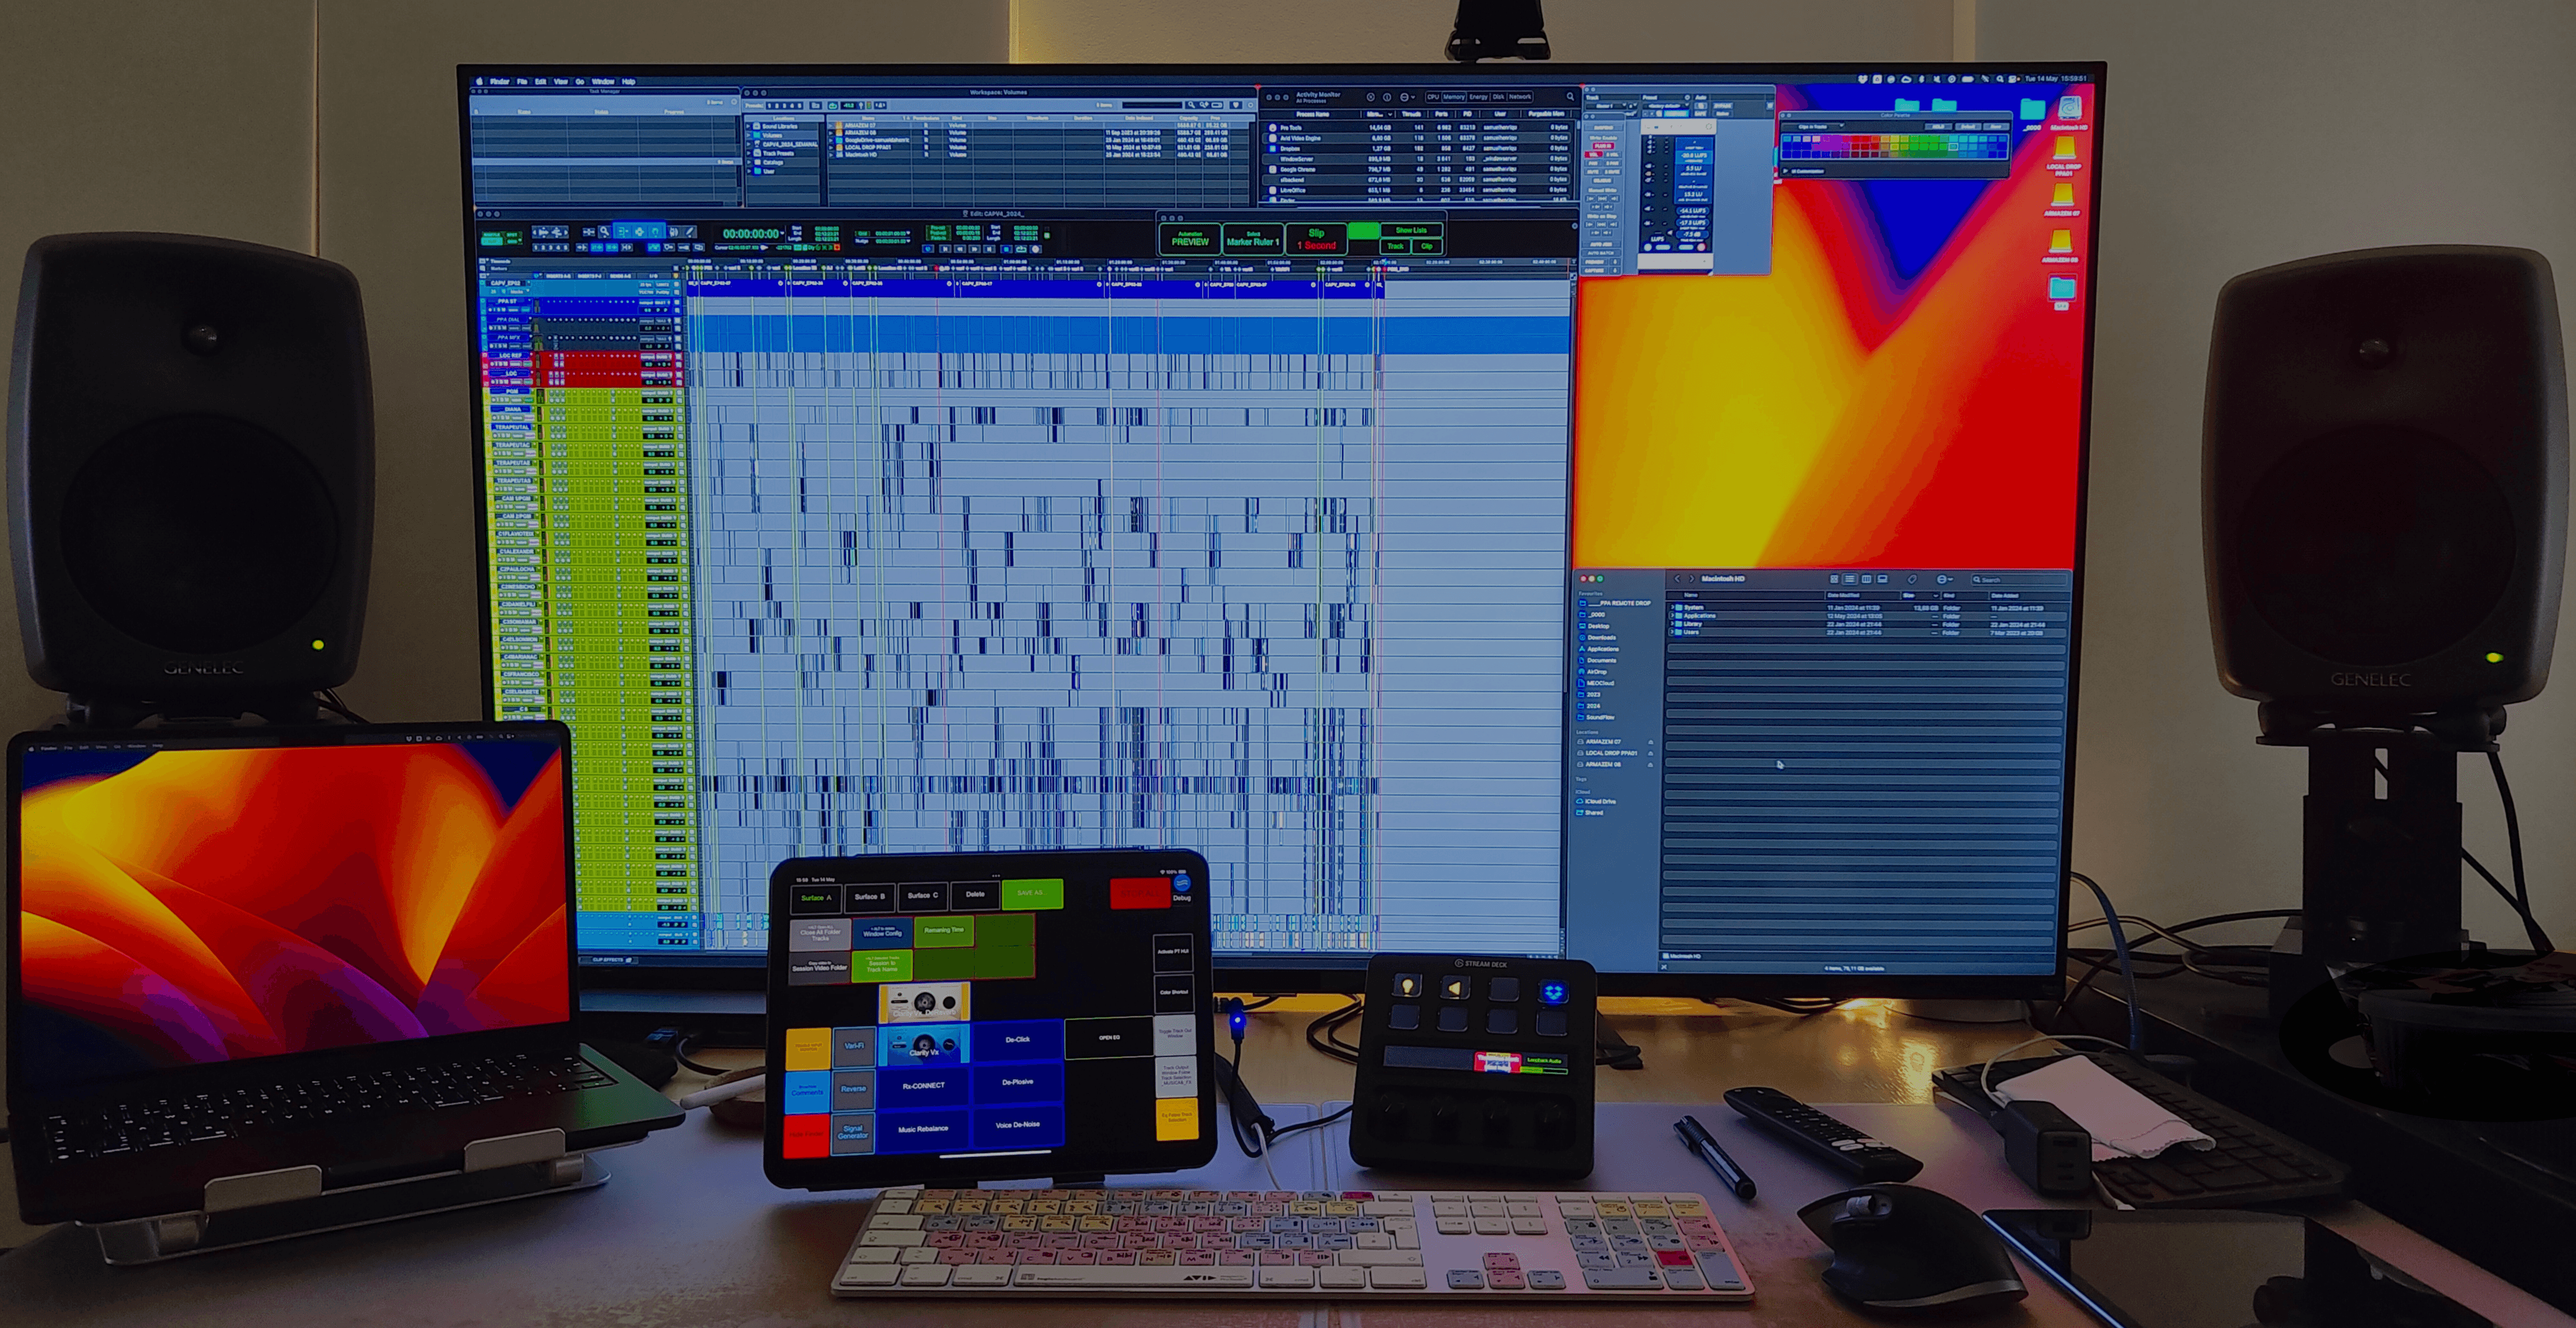Toggle Show Lists in floating panel
Viewport: 2576px width, 1328px height.
click(1412, 230)
